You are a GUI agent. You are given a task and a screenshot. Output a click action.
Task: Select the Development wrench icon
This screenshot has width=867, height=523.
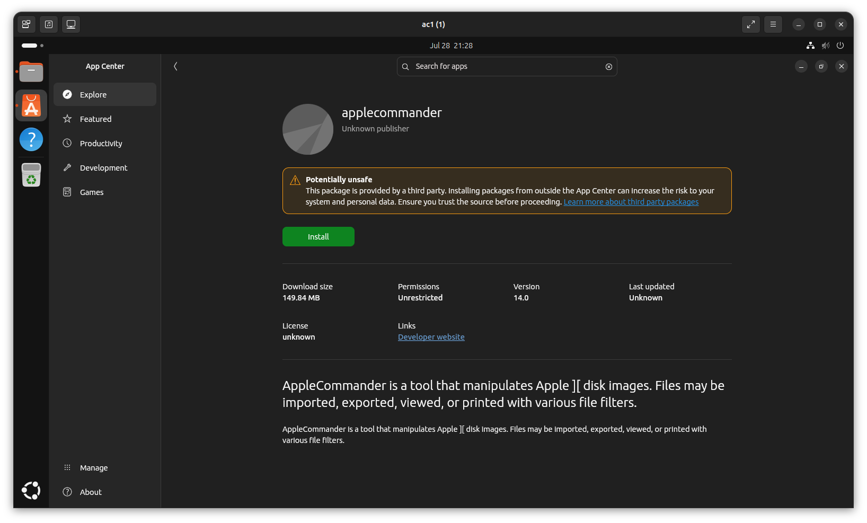pyautogui.click(x=67, y=167)
